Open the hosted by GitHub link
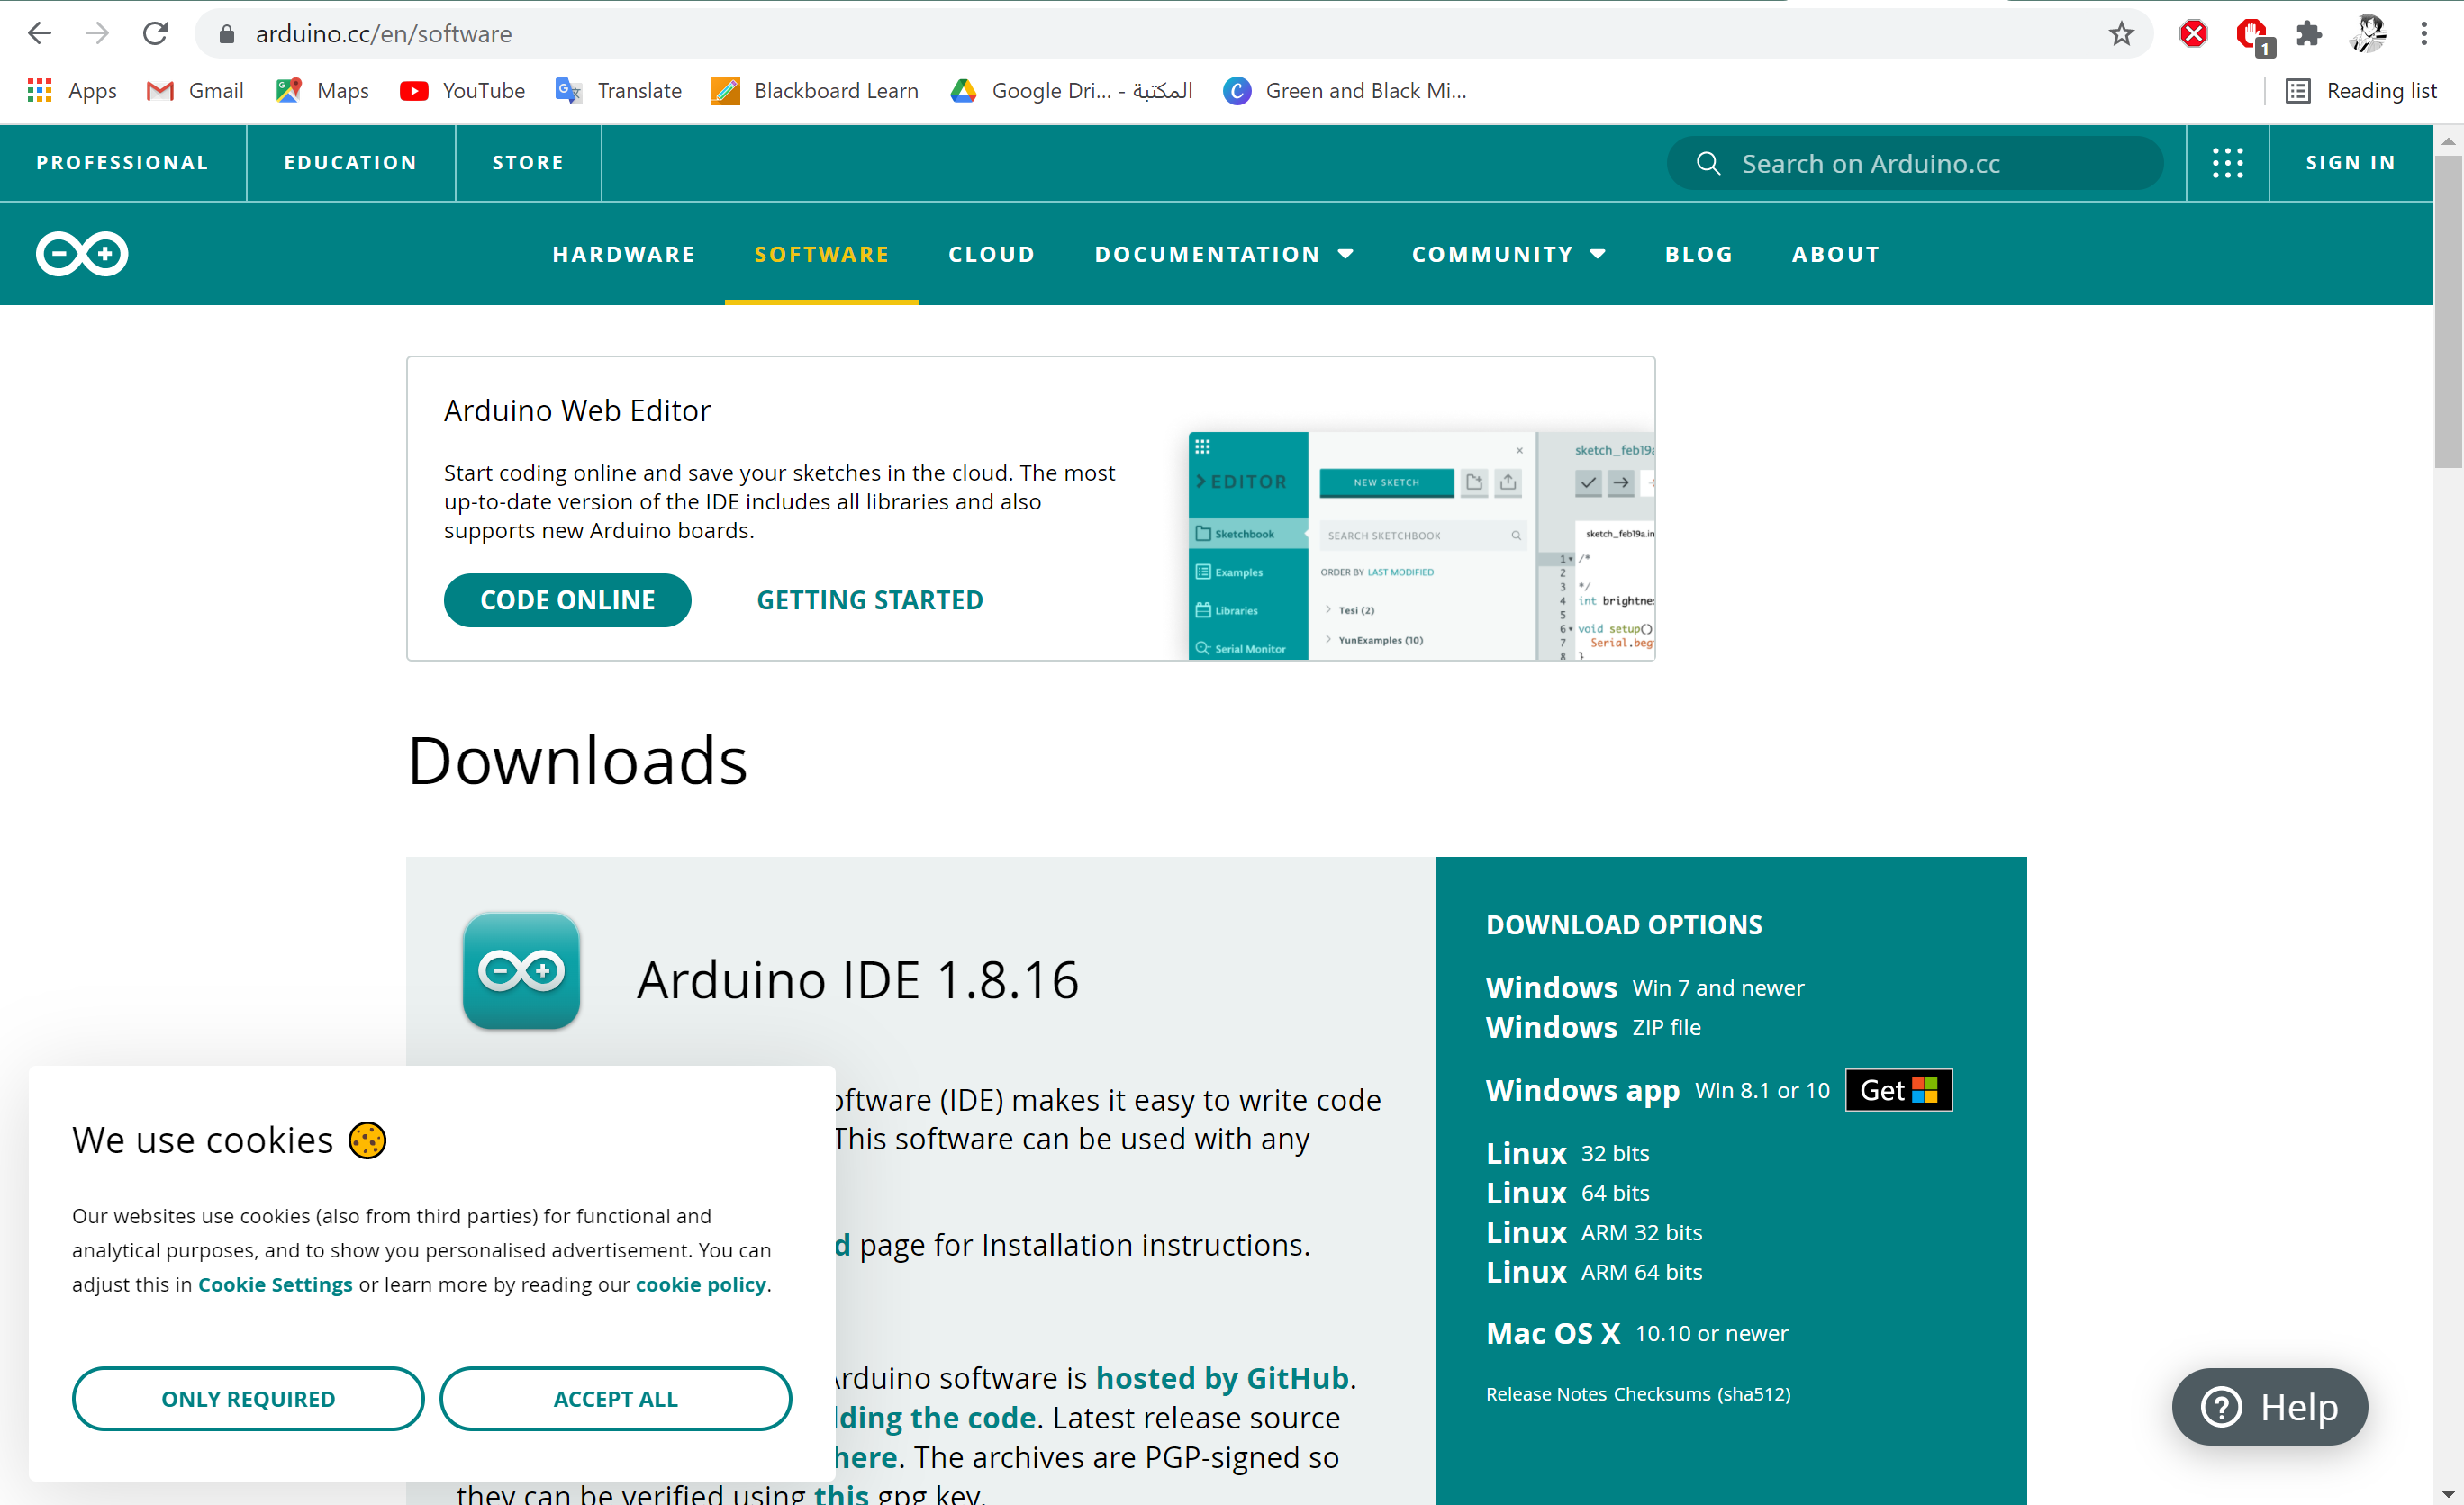 point(1222,1378)
